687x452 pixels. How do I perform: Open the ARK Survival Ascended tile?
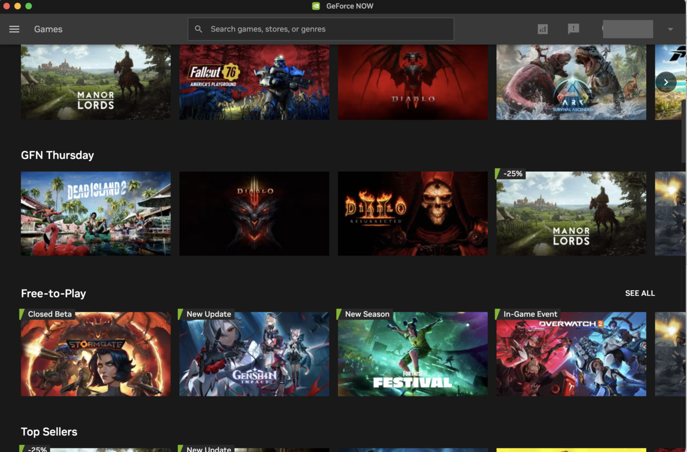pos(571,82)
